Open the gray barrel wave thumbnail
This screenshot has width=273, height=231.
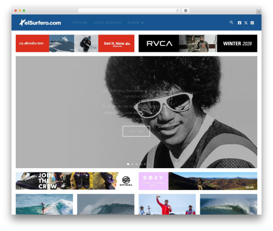106,204
